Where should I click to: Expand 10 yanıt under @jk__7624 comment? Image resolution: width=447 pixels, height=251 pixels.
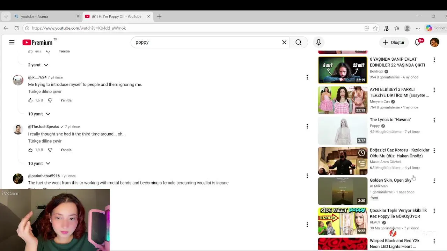tap(39, 114)
